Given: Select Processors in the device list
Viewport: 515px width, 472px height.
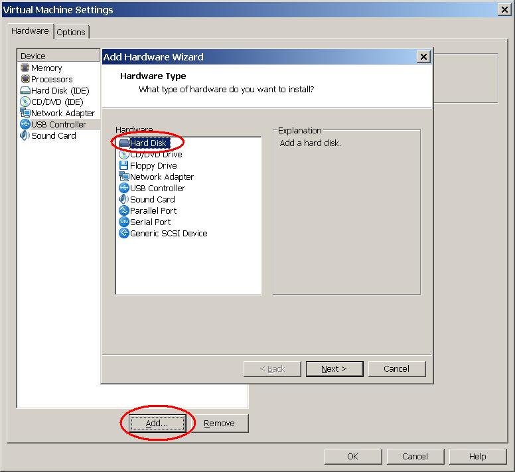Looking at the screenshot, I should (51, 80).
